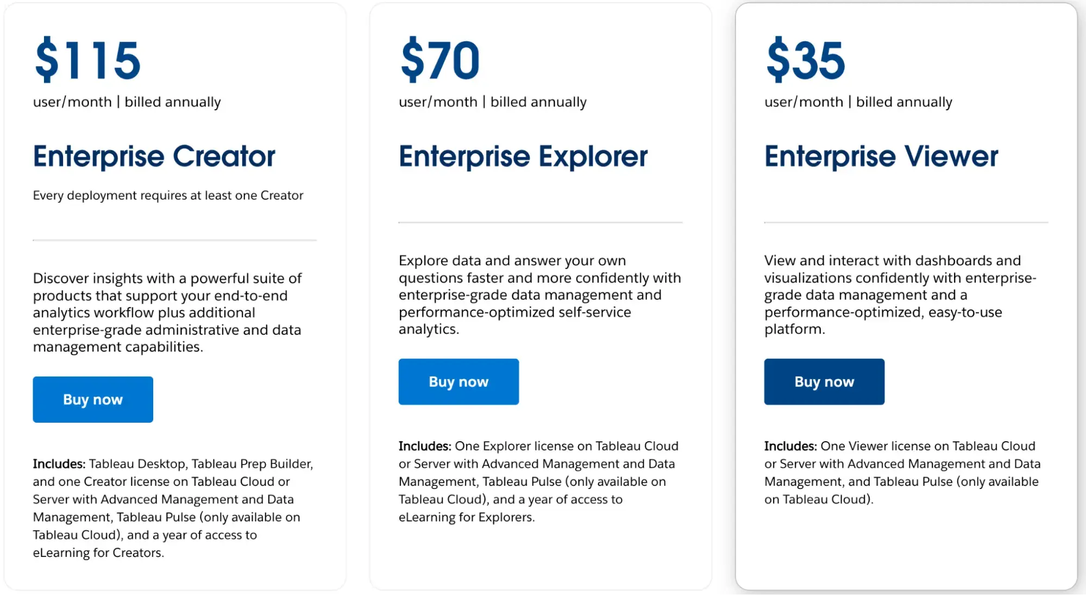1086x595 pixels.
Task: Click the Includes text about Viewer license
Action: tap(902, 473)
